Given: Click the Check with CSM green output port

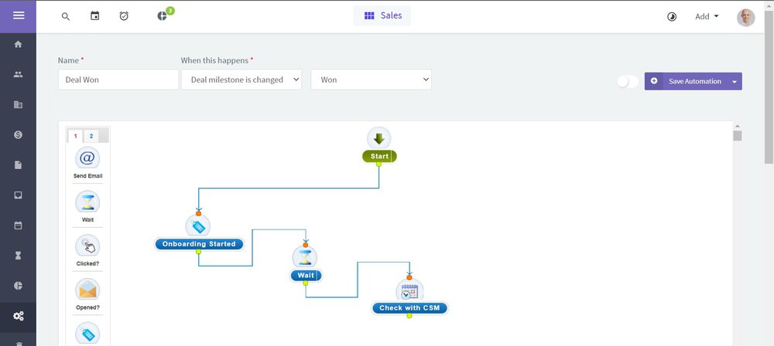Looking at the screenshot, I should pos(409,315).
